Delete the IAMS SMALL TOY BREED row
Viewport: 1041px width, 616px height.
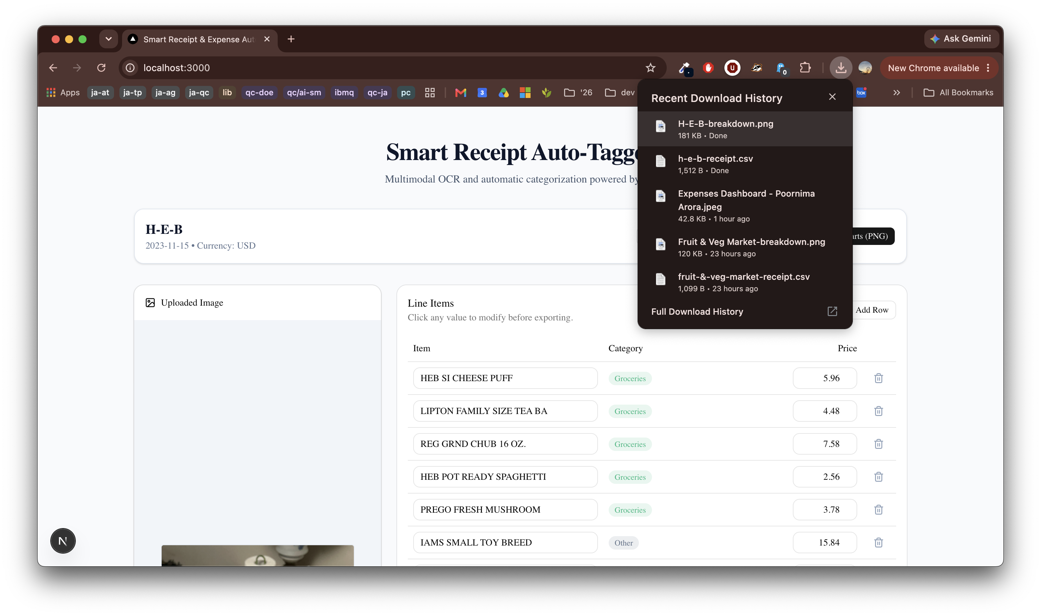tap(878, 542)
